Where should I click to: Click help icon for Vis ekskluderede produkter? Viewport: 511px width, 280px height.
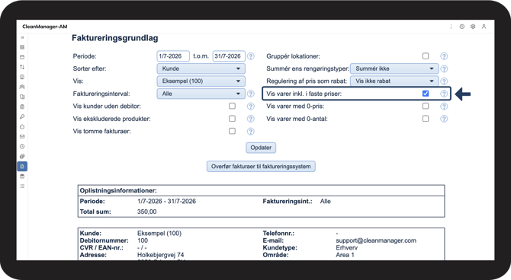[251, 119]
